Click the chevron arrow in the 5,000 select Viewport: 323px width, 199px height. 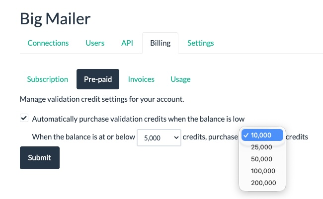176,137
